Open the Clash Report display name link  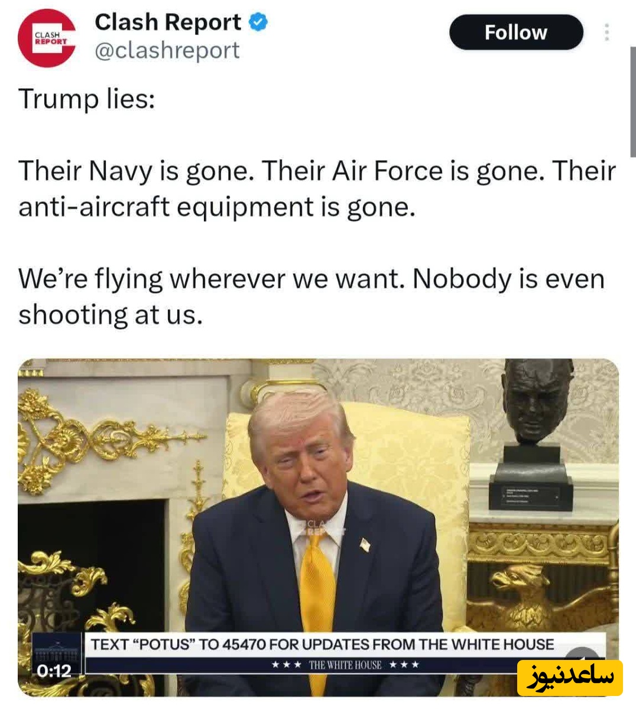pos(168,22)
